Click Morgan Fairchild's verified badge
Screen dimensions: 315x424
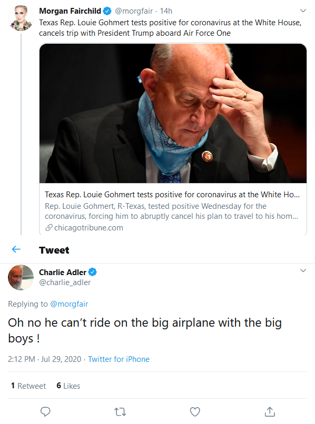click(x=107, y=11)
